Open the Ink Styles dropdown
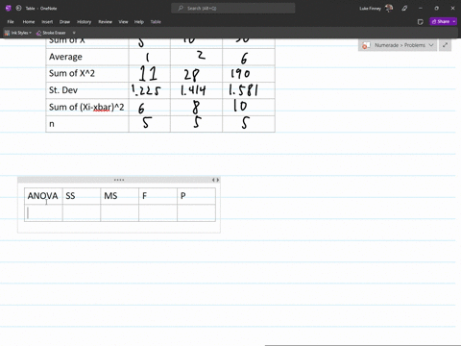Screen dimensions: 461x346 pyautogui.click(x=18, y=33)
